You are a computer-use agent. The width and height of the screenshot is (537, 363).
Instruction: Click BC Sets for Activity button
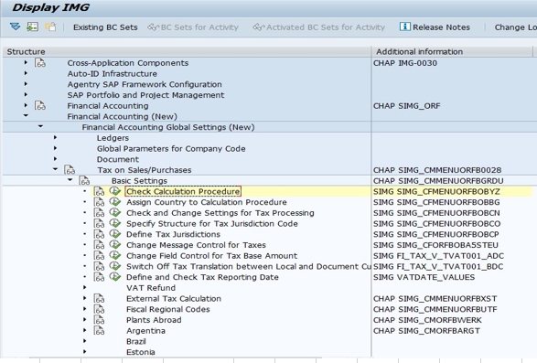click(x=193, y=27)
